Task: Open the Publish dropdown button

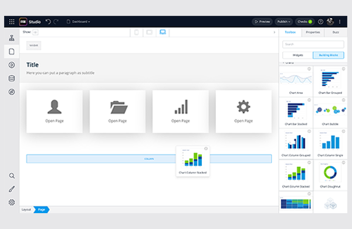Action: tap(283, 22)
